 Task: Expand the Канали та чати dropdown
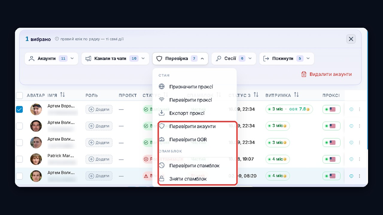click(x=115, y=59)
